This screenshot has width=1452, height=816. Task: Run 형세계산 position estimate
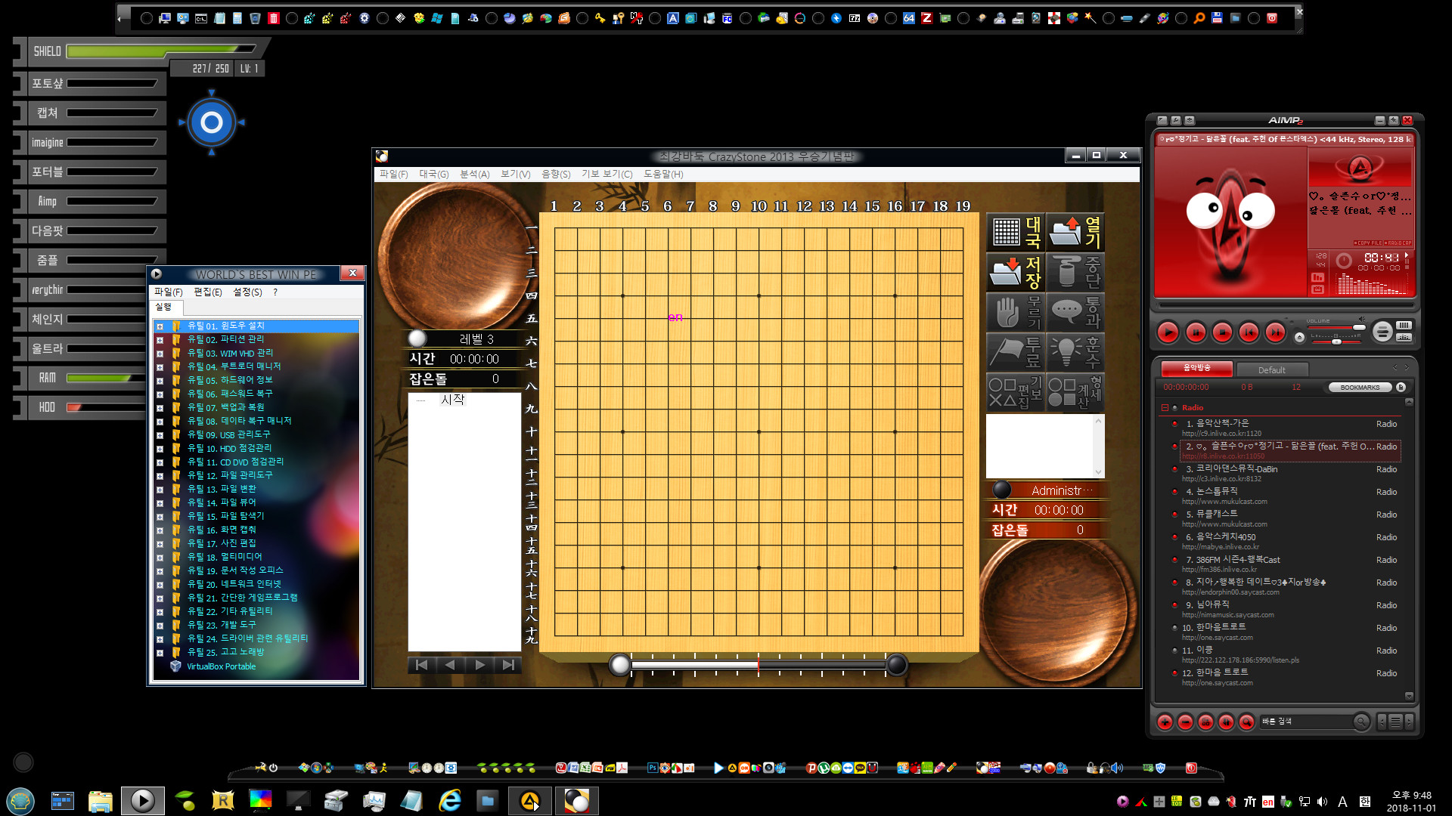coord(1075,392)
